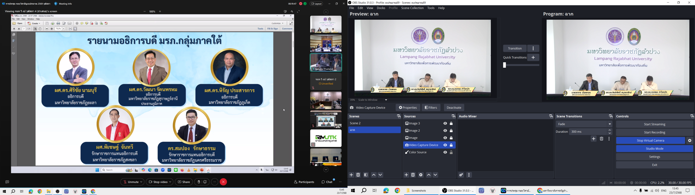Image resolution: width=695 pixels, height=195 pixels.
Task: Remove scene transition with trash icon
Action: 601,139
